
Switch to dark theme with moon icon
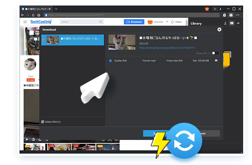[x=220, y=9]
